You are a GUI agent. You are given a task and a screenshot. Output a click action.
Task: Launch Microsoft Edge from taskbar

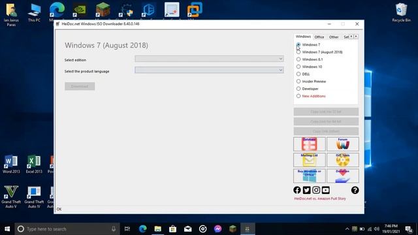click(x=142, y=229)
